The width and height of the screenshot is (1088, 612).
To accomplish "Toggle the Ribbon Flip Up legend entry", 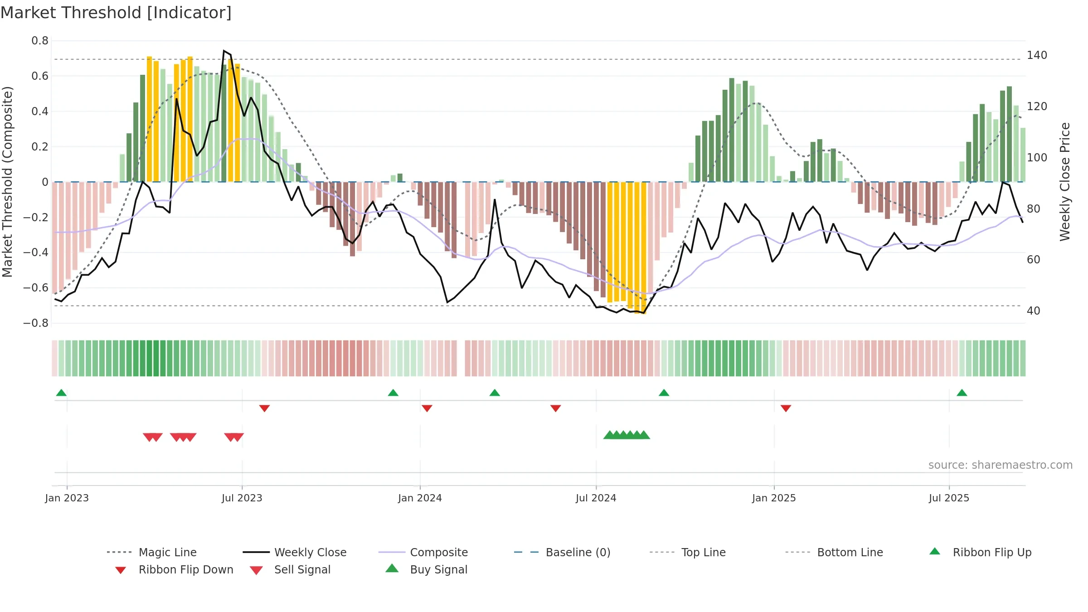I will tap(980, 552).
